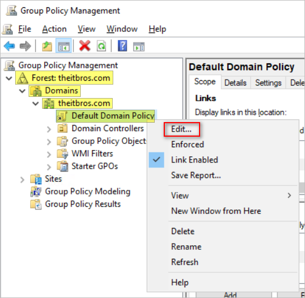Switch to the Scope tab
This screenshot has height=298, width=305.
(205, 82)
